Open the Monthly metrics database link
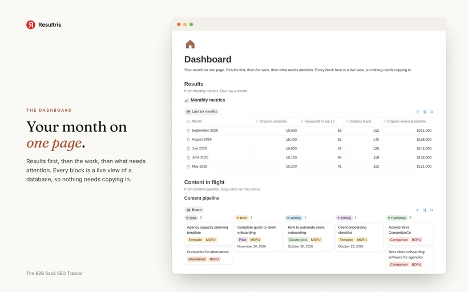Viewport: 468px width, 292px height. (x=208, y=100)
